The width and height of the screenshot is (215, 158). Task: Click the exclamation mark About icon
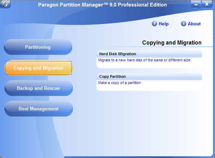click(184, 24)
